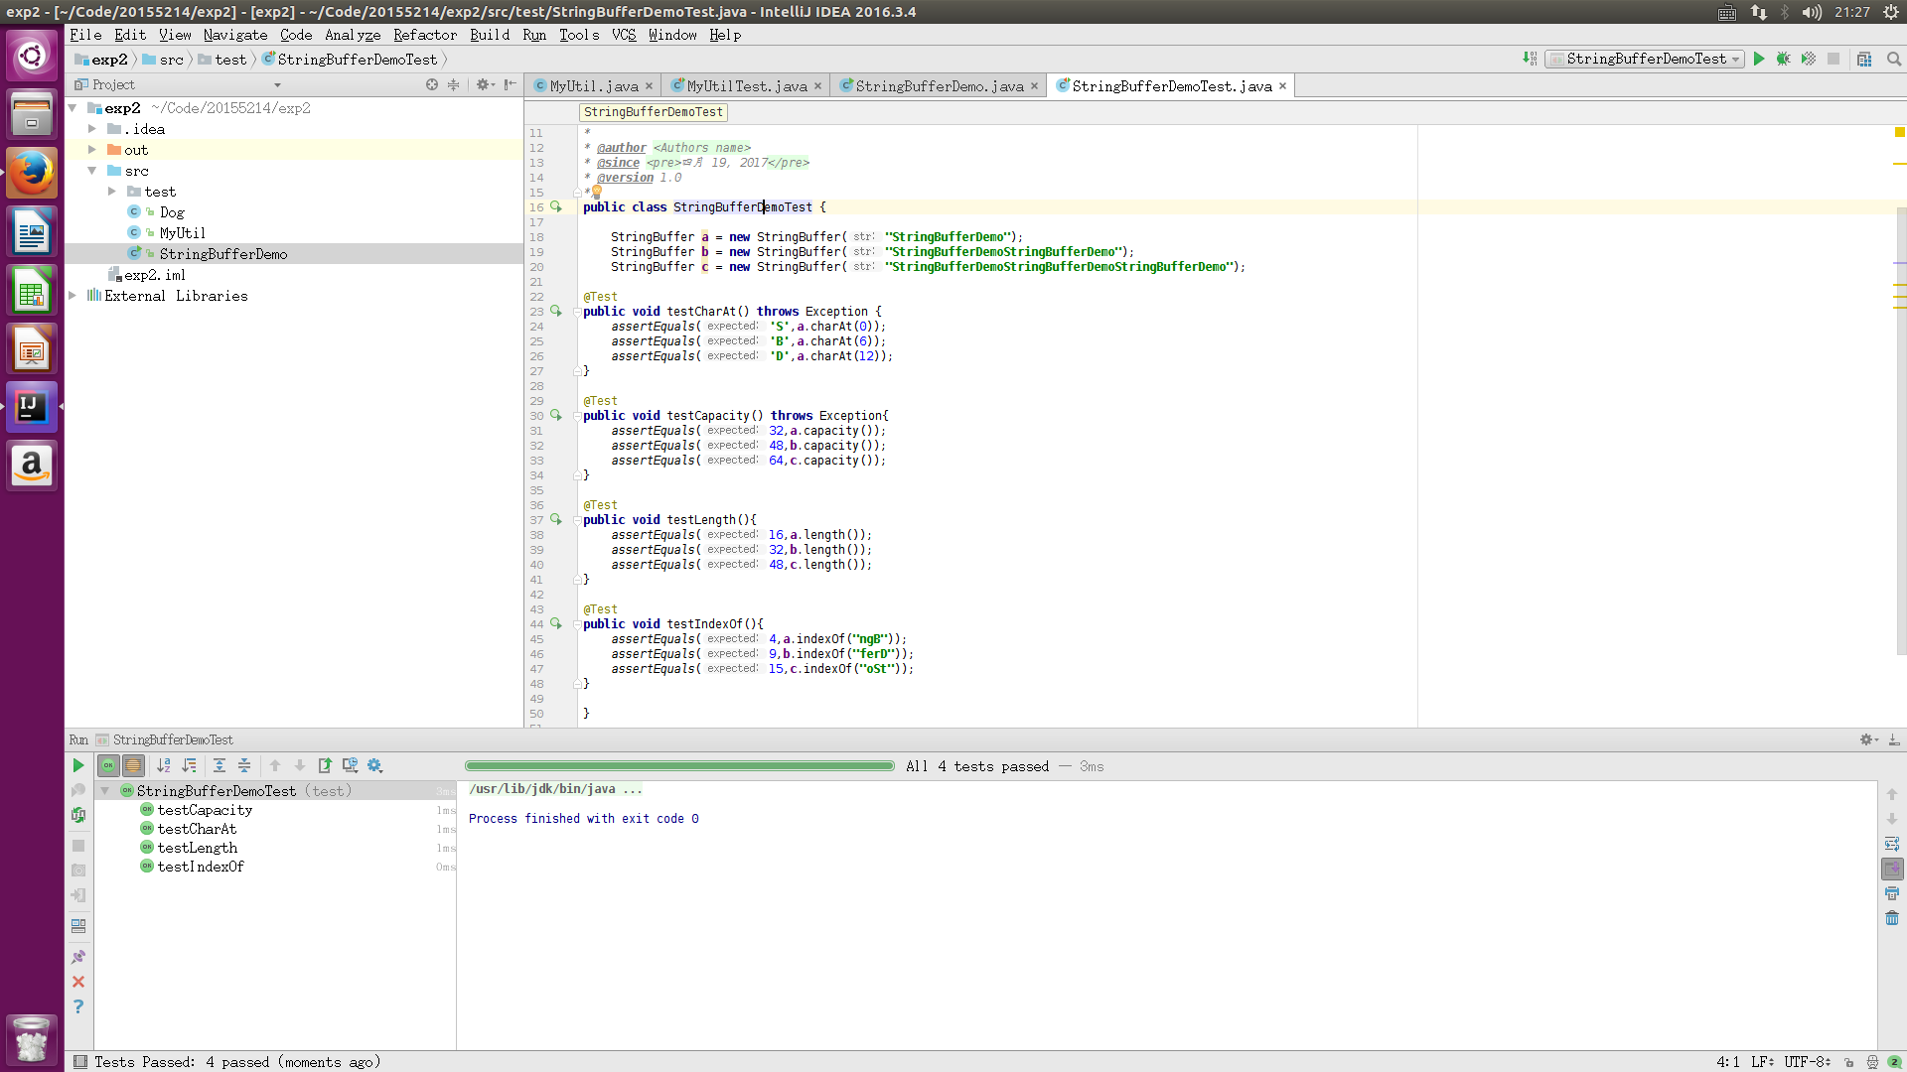Image resolution: width=1907 pixels, height=1072 pixels.
Task: Expand the .idea folder
Action: [x=92, y=129]
